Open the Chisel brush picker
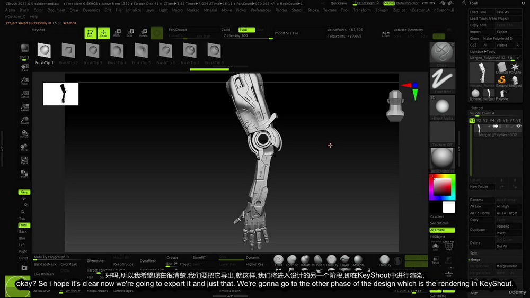Image resolution: width=530 pixels, height=298 pixels. [442, 55]
